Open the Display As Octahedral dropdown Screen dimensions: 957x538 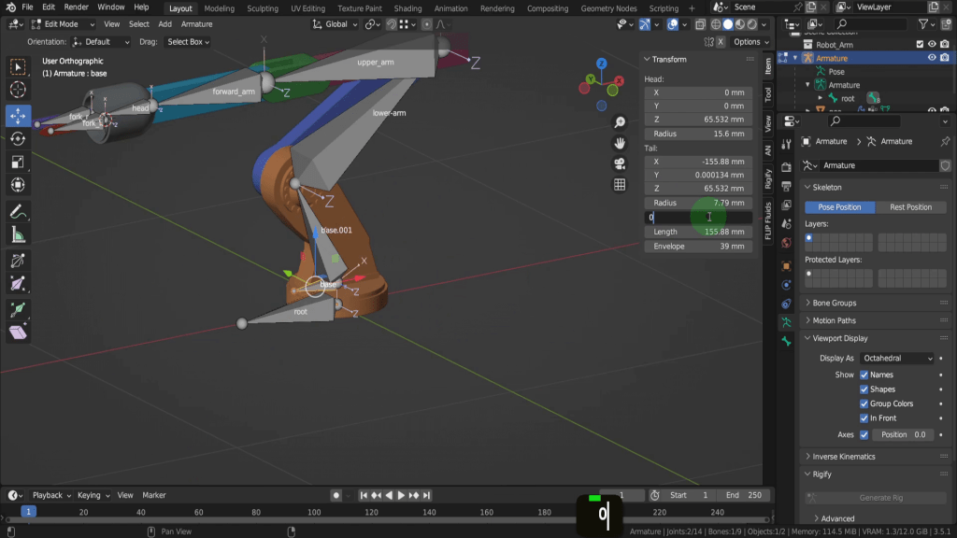[896, 359]
